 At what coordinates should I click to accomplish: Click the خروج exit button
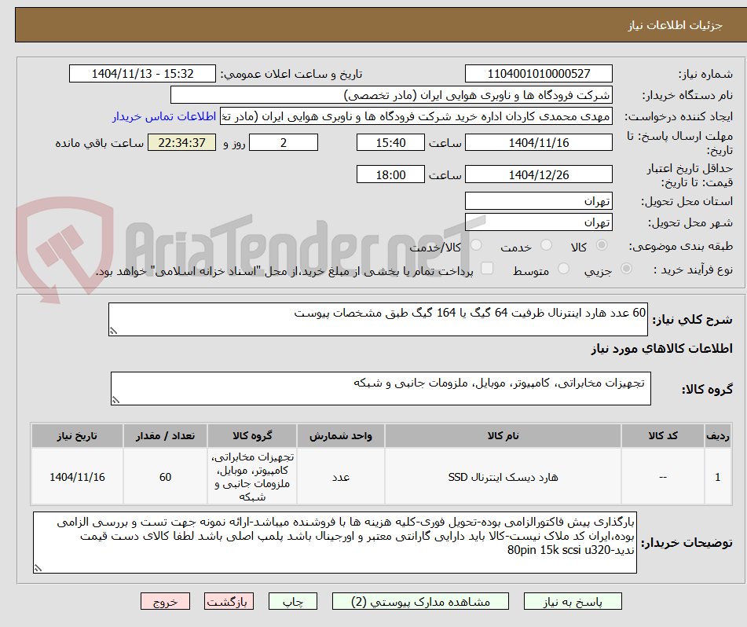[165, 601]
